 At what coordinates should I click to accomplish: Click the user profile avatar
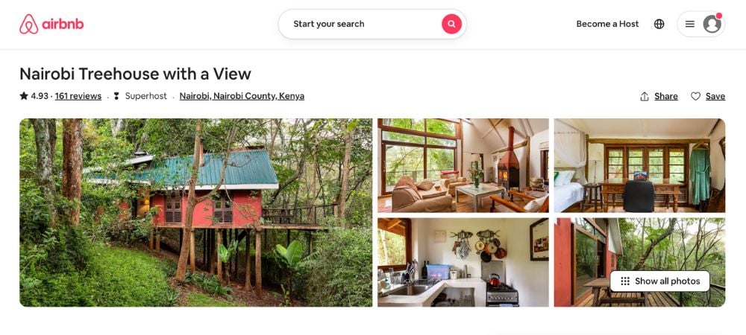click(x=712, y=24)
